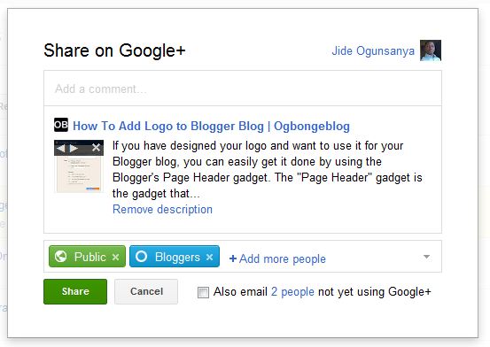Click the Remove description link
The width and height of the screenshot is (490, 347).
pos(162,209)
